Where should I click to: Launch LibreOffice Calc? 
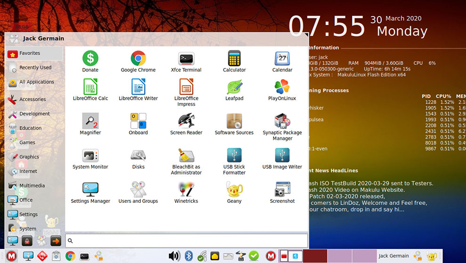tap(90, 90)
